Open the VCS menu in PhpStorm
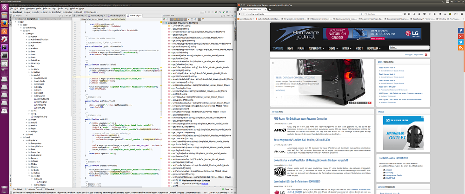Image resolution: width=465 pixels, height=194 pixels. [x=66, y=9]
